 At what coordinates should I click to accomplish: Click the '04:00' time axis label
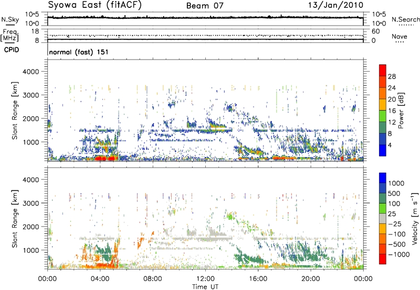point(100,279)
